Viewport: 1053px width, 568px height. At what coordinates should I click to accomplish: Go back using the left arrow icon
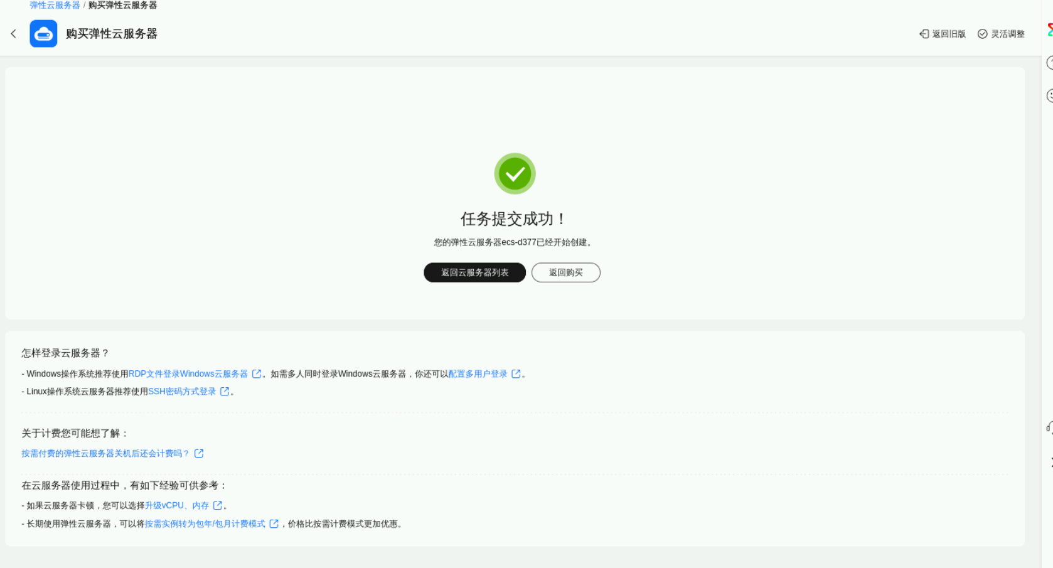coord(14,34)
